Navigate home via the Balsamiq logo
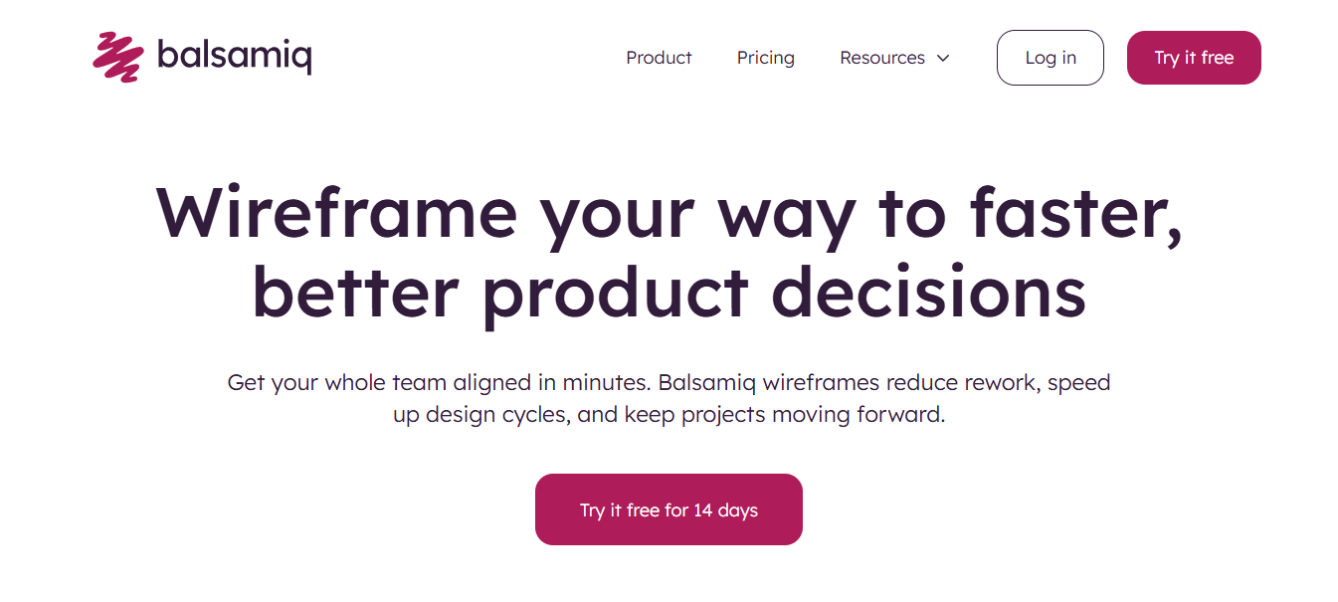 199,57
